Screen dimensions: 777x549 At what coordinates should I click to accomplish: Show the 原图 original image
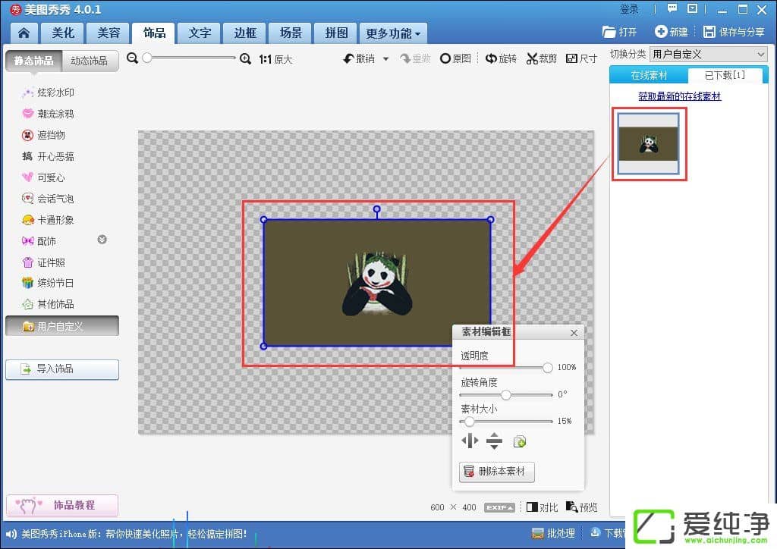(455, 58)
